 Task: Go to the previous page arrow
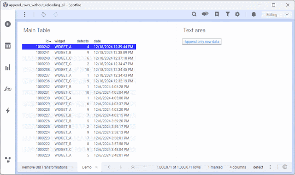tap(109, 167)
